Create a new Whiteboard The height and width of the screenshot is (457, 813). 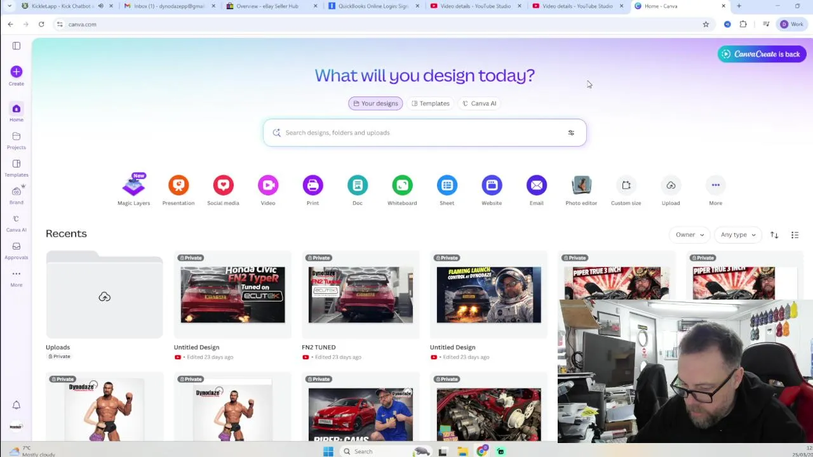402,190
